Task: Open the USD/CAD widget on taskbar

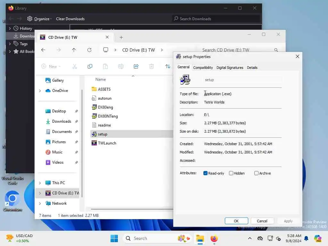Action: coord(19,238)
